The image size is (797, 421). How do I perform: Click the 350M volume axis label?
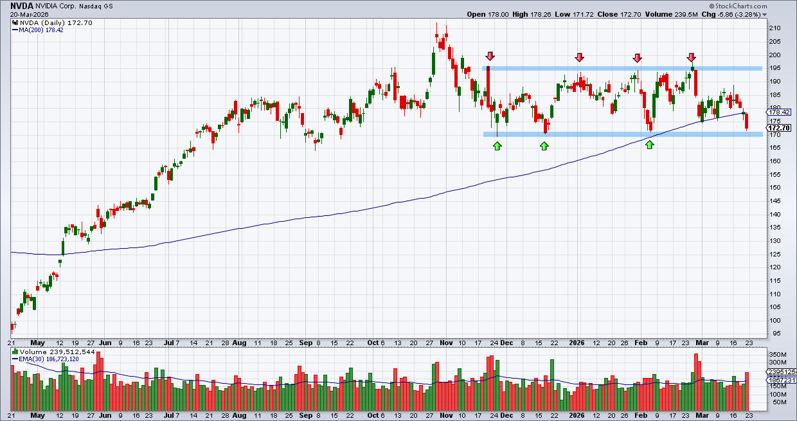[778, 355]
